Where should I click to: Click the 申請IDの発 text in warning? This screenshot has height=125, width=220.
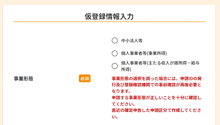(191, 78)
